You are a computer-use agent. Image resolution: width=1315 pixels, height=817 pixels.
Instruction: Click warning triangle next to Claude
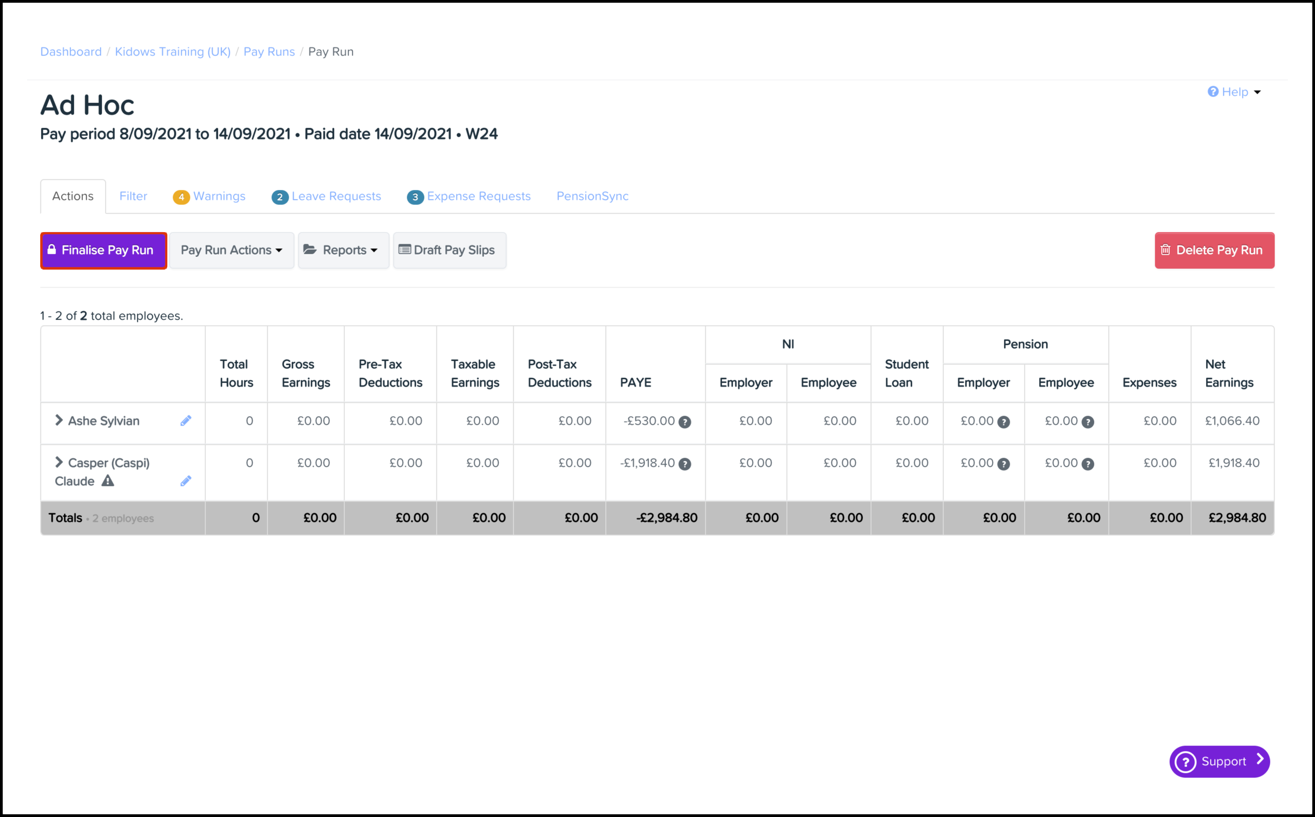pos(108,481)
